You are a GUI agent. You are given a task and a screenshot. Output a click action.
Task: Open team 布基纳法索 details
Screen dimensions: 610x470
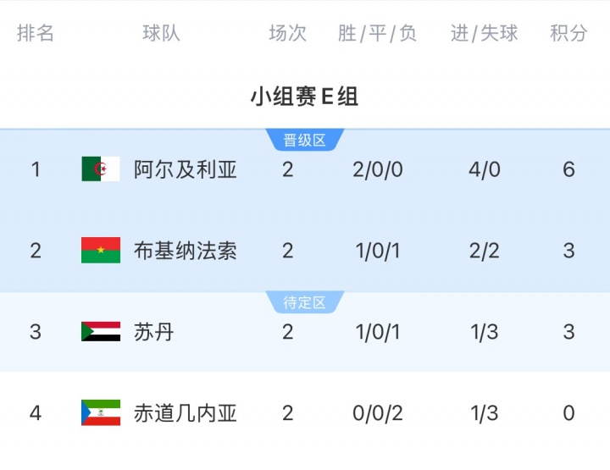(185, 251)
